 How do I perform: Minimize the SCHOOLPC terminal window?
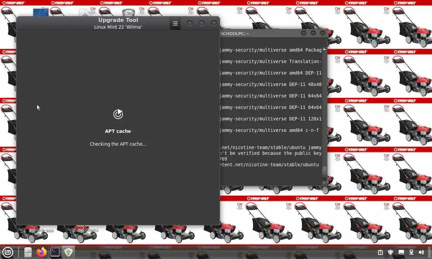coord(304,33)
